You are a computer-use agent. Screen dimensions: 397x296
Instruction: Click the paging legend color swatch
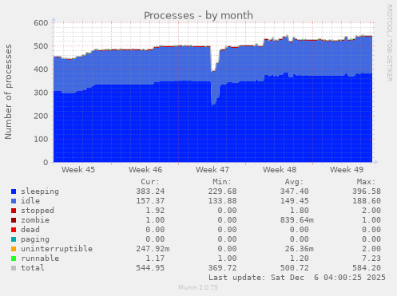(x=14, y=239)
